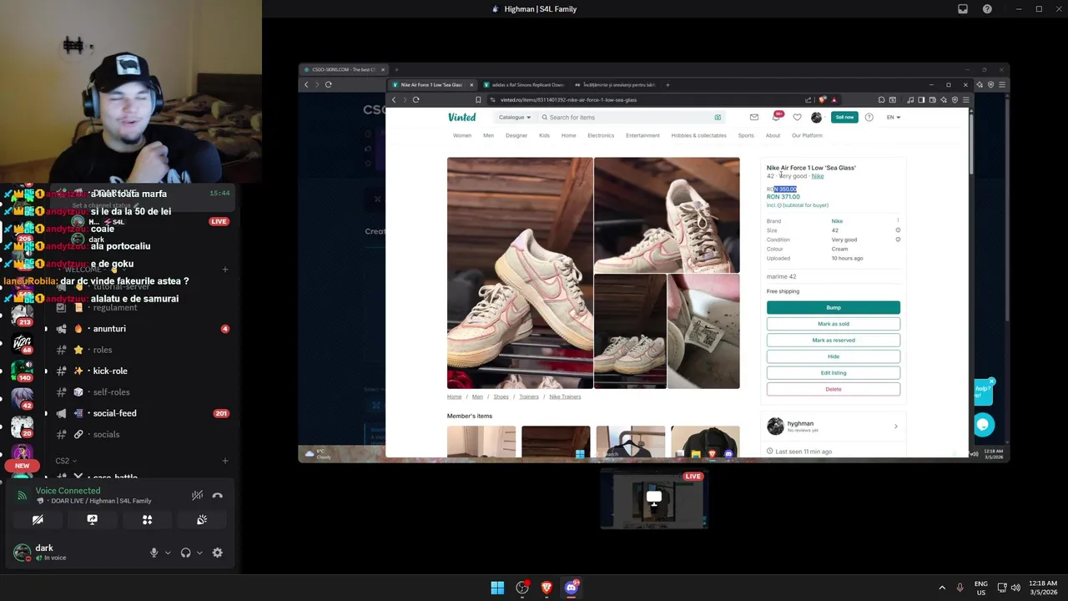Open the round chat support button
Viewport: 1068px width, 601px height.
coord(983,424)
